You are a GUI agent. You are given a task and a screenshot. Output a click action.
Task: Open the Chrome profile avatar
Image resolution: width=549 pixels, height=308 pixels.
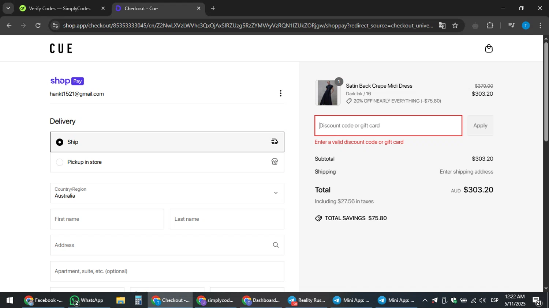tap(526, 26)
